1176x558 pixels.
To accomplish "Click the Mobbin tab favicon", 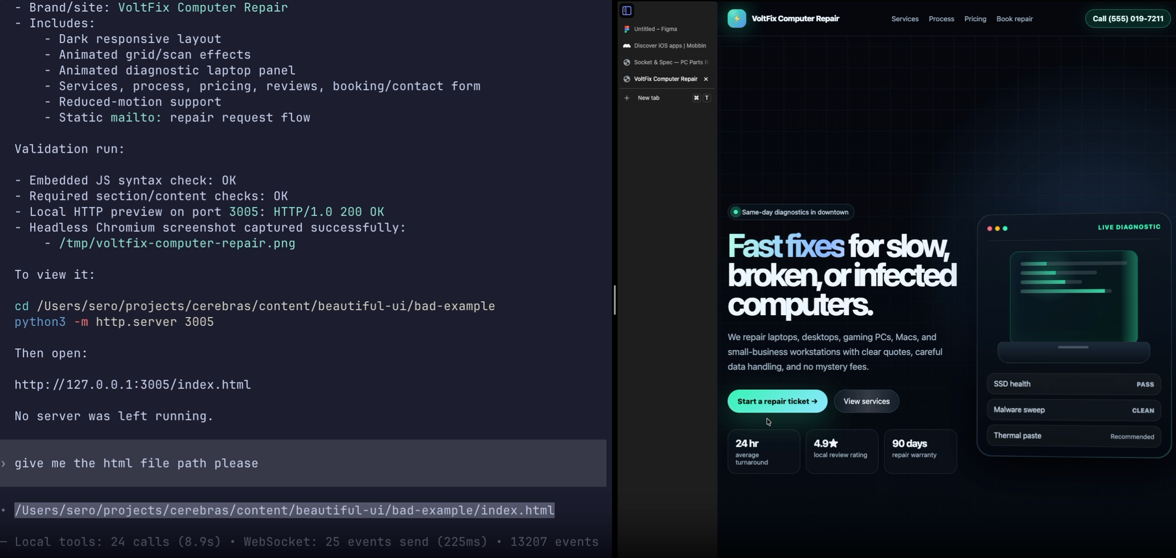I will point(627,45).
